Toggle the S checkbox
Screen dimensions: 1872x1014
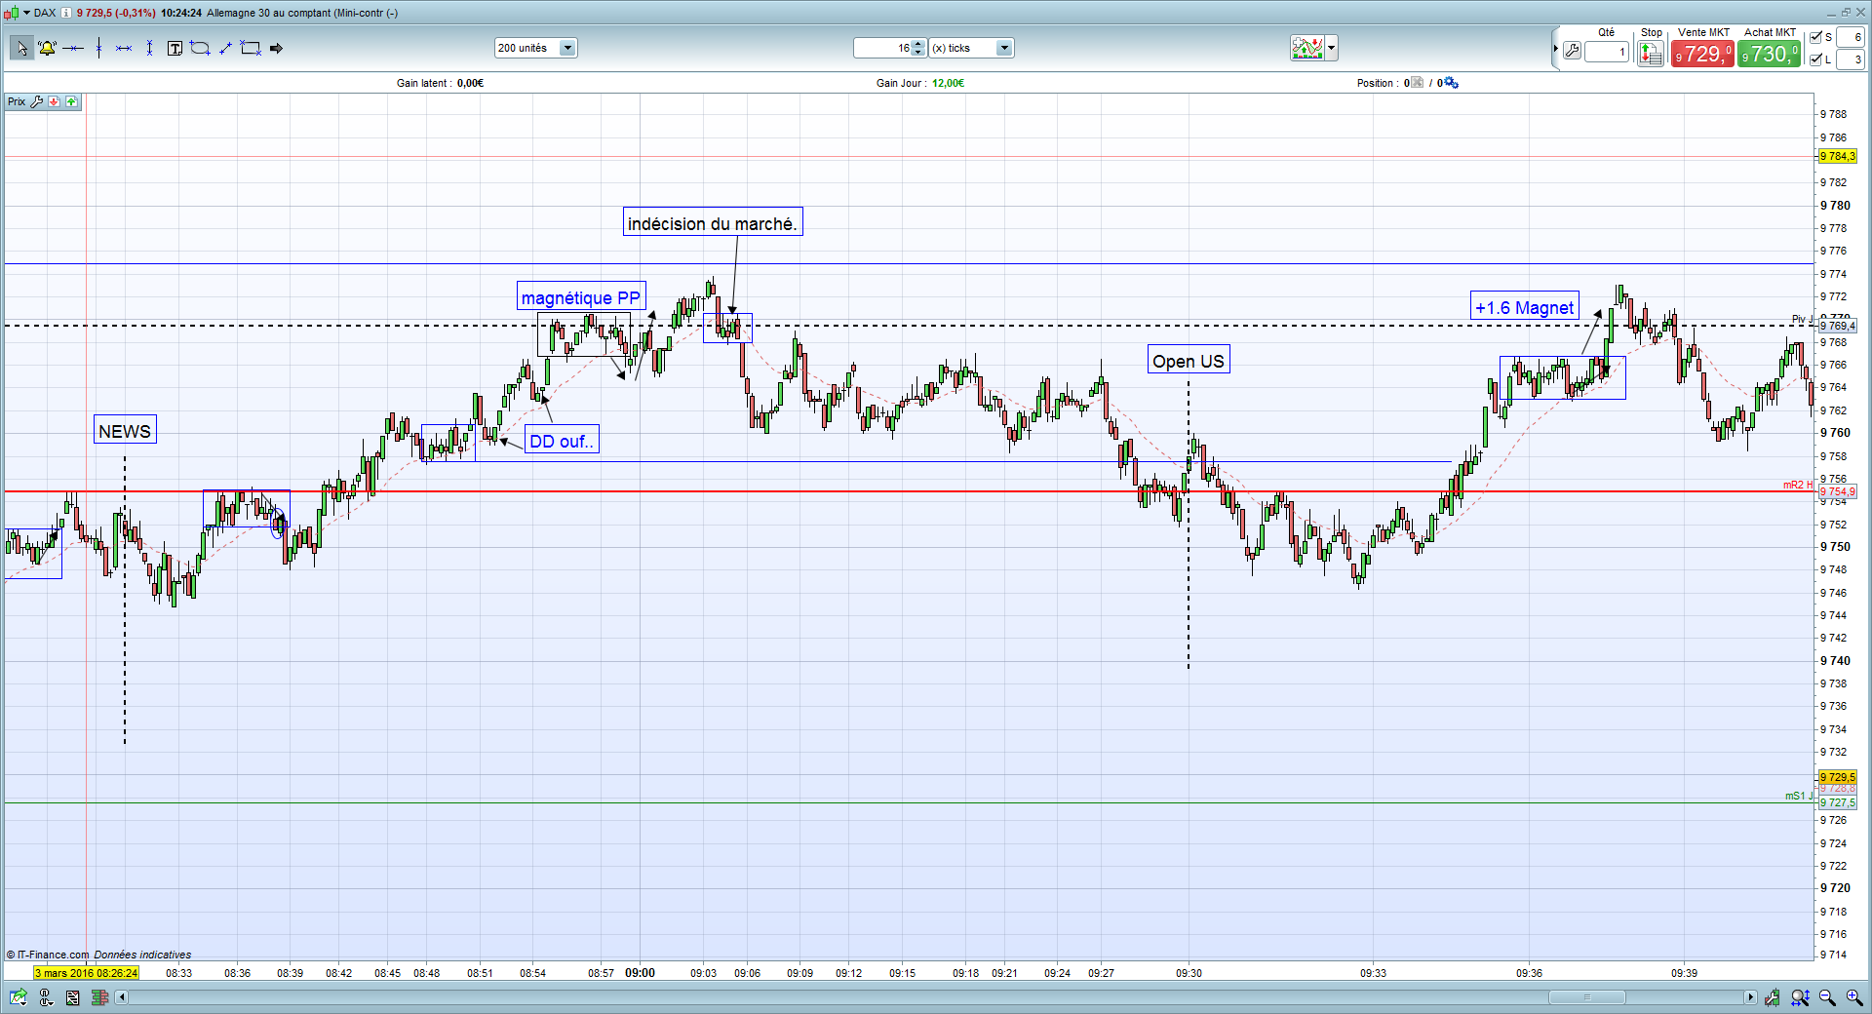click(1815, 37)
